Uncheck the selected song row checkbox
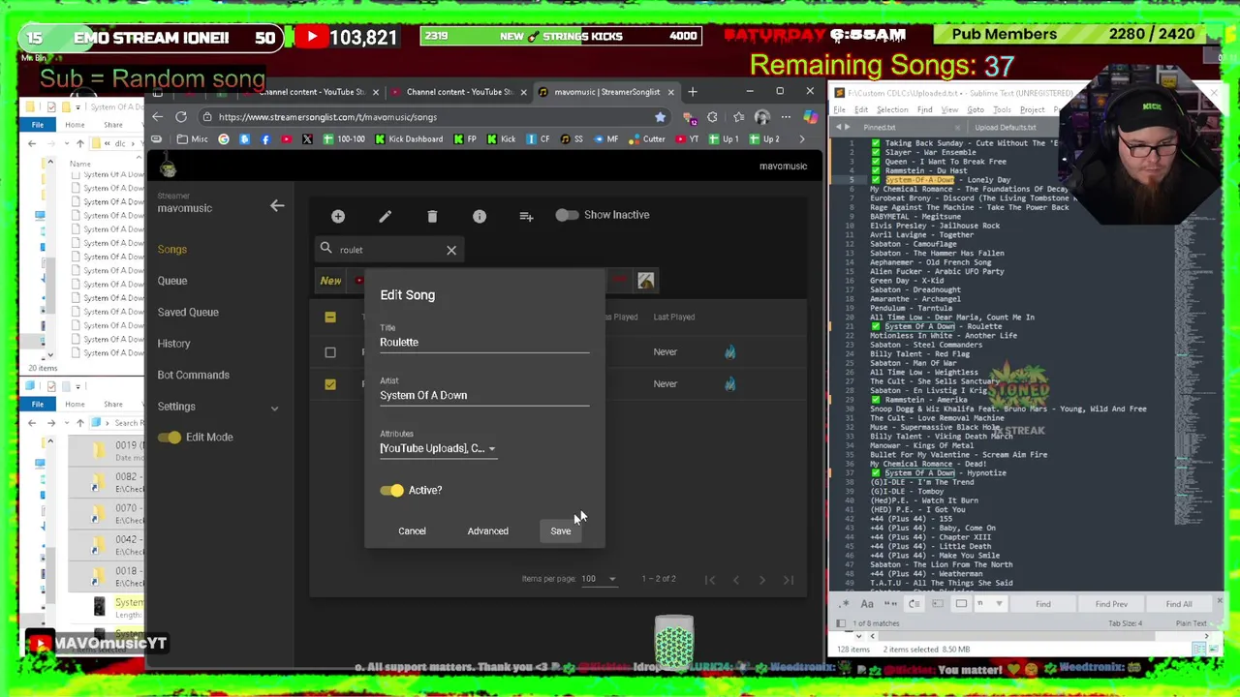Screen dimensions: 1240x697 coord(330,384)
